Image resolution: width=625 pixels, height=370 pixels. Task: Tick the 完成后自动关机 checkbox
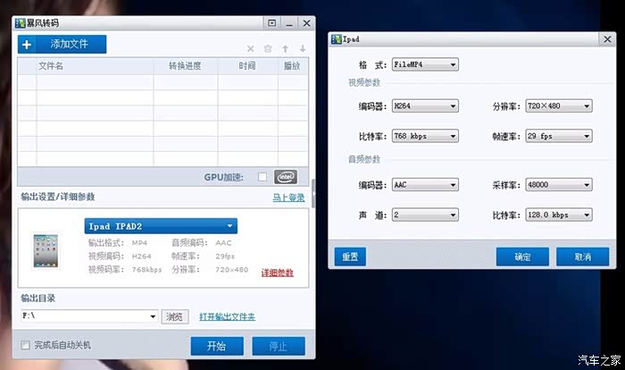[25, 345]
